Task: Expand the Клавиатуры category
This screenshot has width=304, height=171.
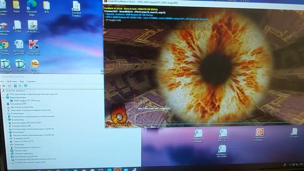Action: [x=5, y=114]
